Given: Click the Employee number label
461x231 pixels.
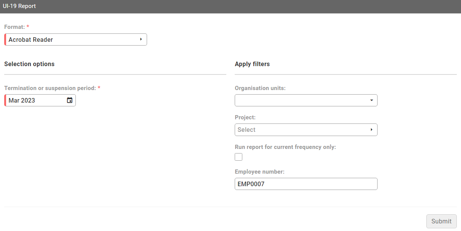Looking at the screenshot, I should coord(259,172).
